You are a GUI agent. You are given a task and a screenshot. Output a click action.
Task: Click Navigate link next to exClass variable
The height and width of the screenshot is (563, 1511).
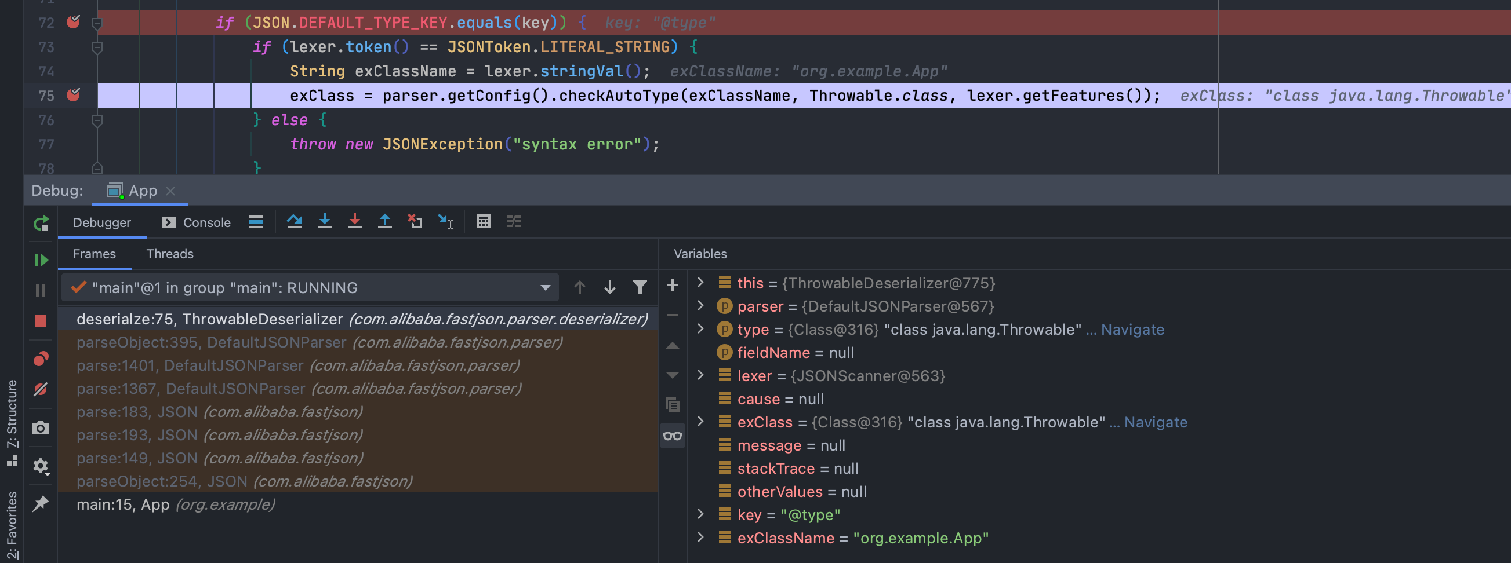pos(1155,422)
